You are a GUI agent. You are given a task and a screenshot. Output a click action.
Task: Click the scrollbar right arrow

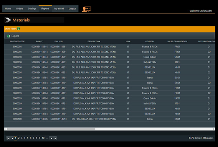[x=214, y=129]
